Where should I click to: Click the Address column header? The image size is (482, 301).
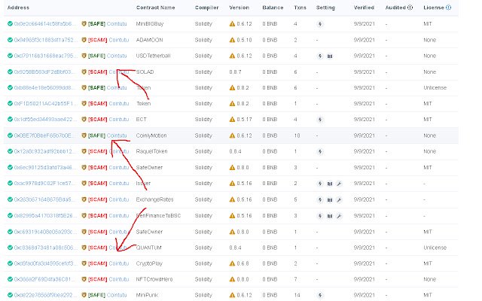tap(18, 8)
